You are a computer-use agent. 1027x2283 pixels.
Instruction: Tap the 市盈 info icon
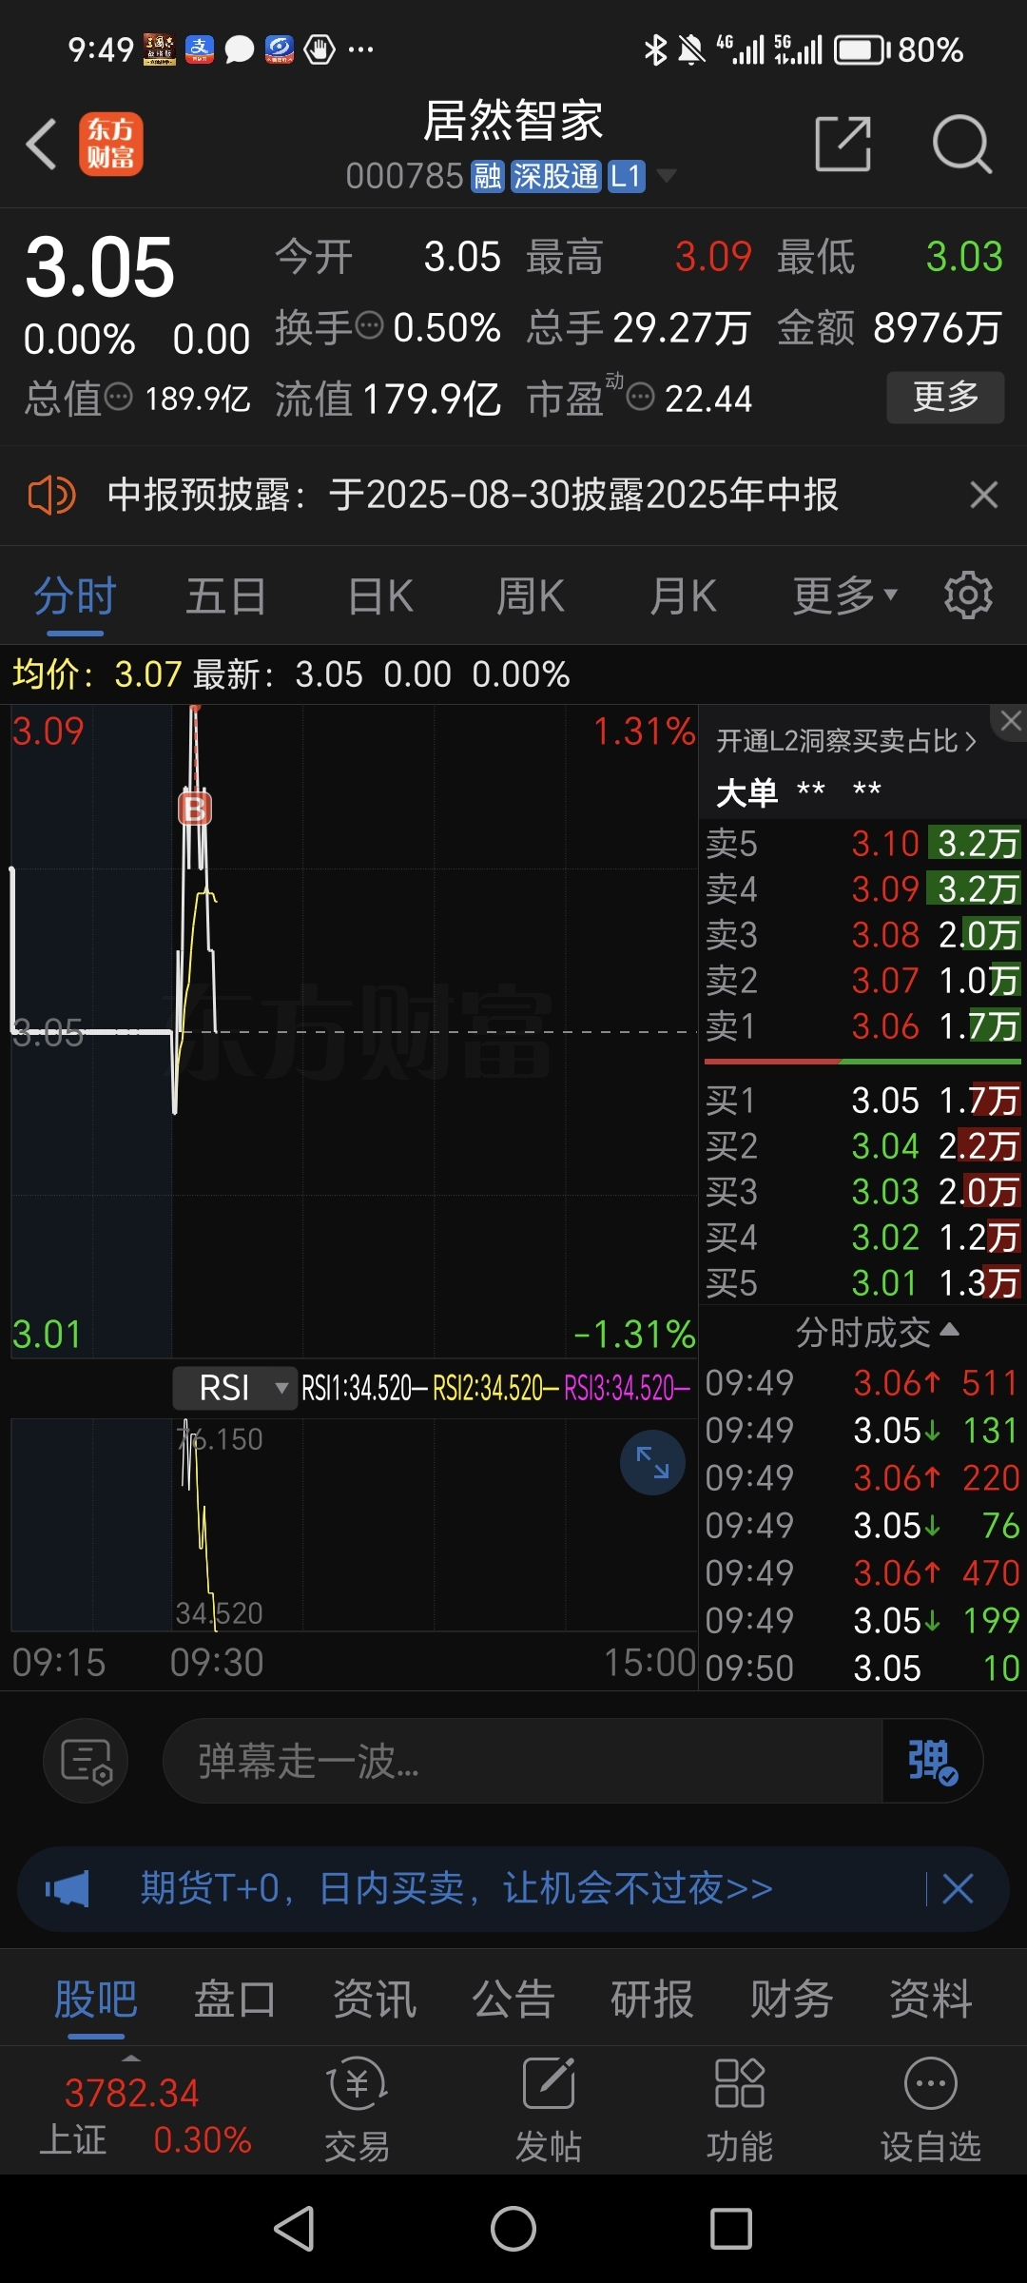(x=641, y=397)
